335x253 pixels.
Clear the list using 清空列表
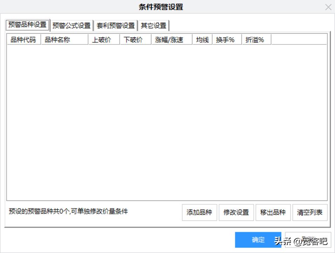click(x=310, y=212)
